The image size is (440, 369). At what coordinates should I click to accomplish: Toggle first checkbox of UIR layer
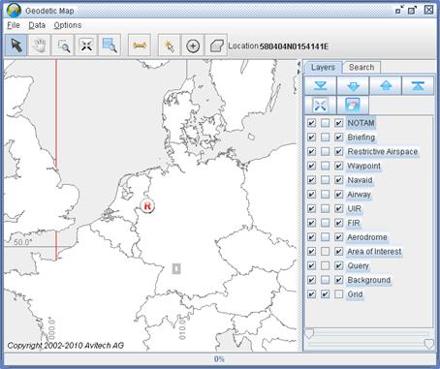point(311,208)
